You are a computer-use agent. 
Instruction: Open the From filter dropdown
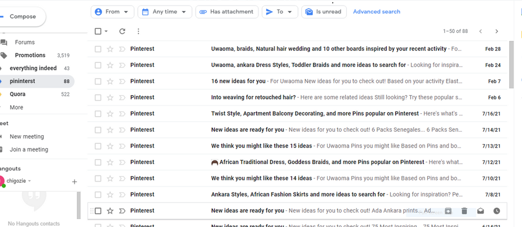[112, 11]
